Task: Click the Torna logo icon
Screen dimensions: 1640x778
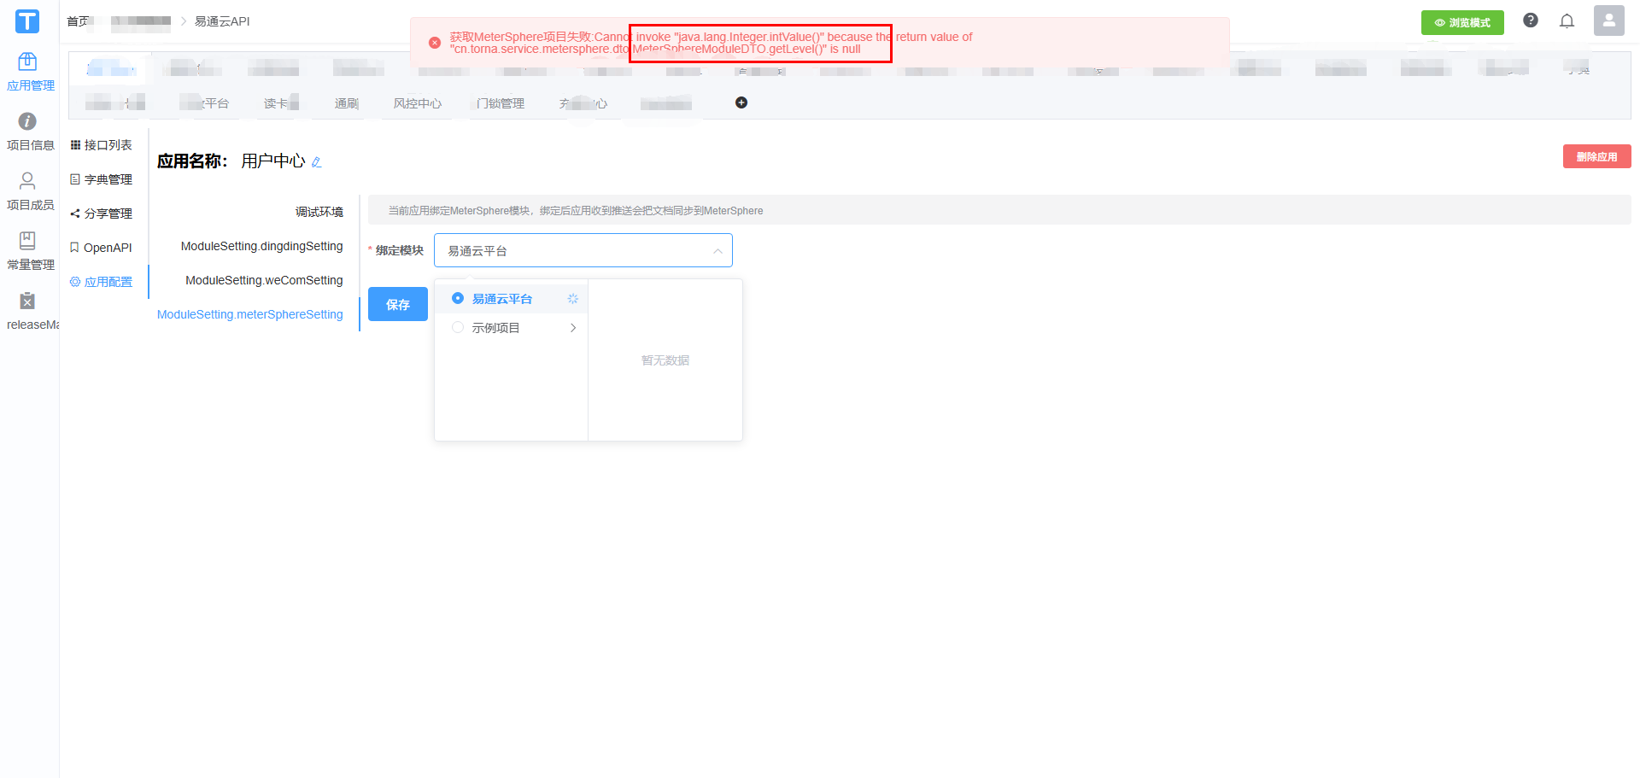Action: (27, 21)
